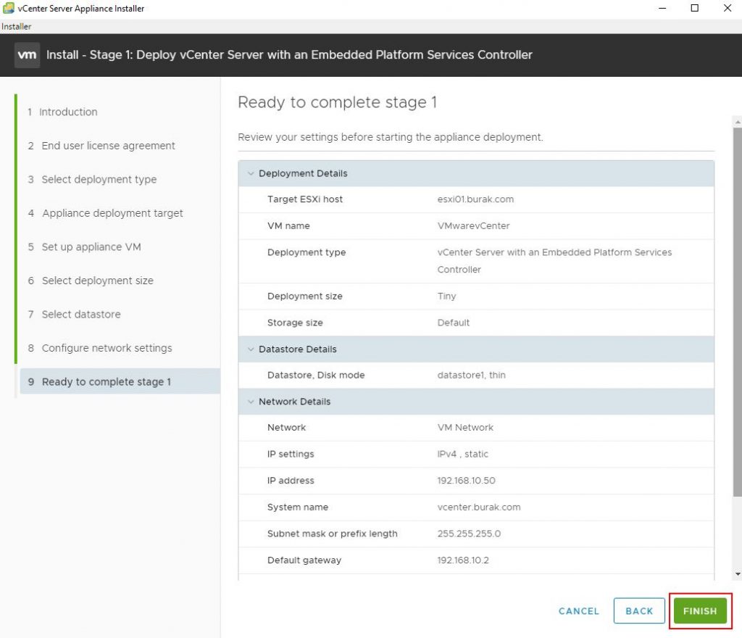Click the Cancel button
Image resolution: width=742 pixels, height=638 pixels.
tap(579, 611)
